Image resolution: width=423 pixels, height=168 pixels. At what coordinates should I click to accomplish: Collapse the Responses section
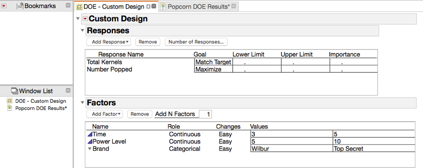pos(83,30)
